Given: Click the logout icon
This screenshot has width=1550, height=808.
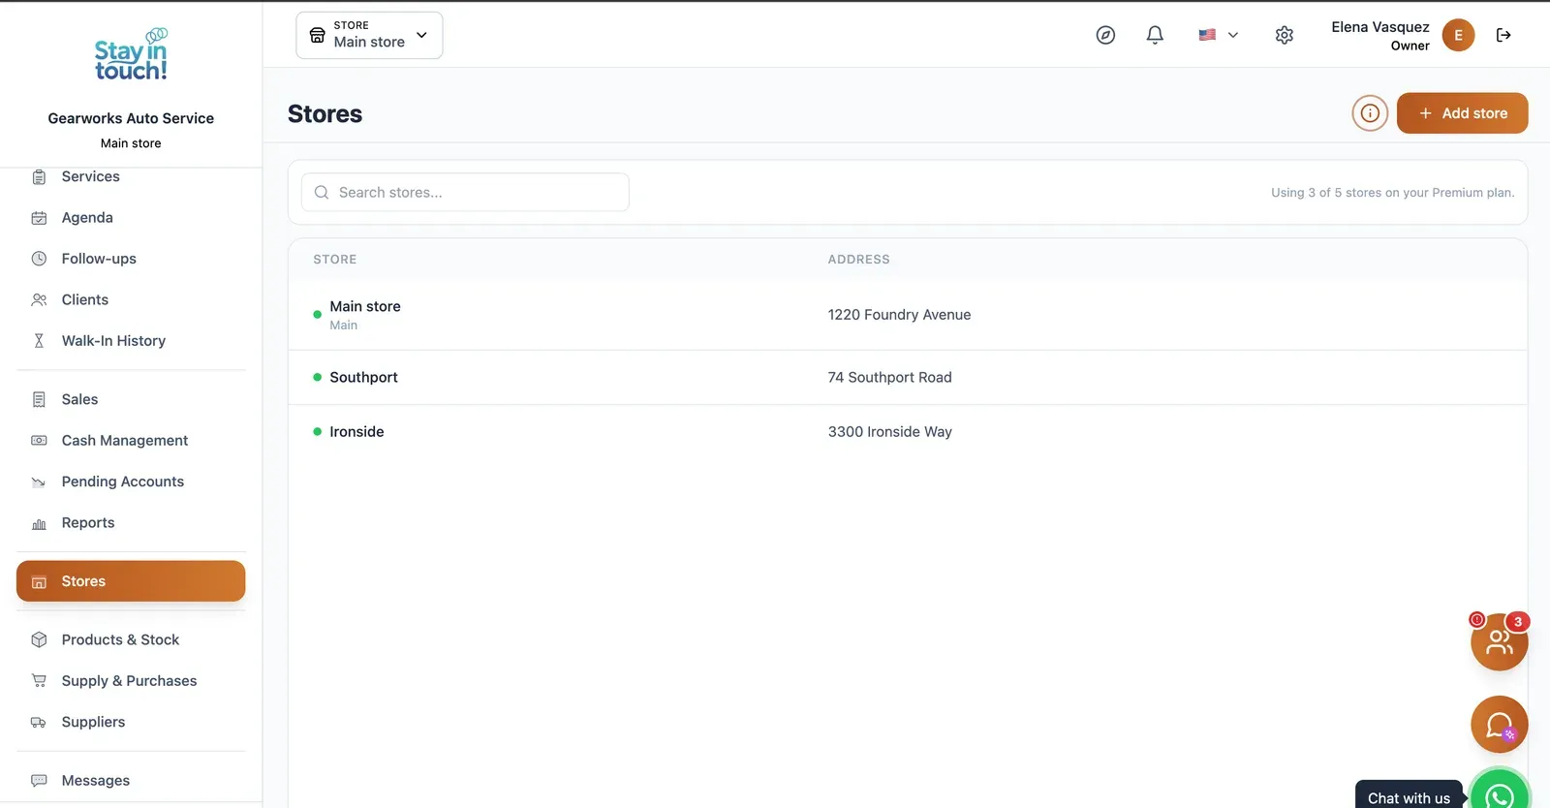Looking at the screenshot, I should pyautogui.click(x=1503, y=35).
